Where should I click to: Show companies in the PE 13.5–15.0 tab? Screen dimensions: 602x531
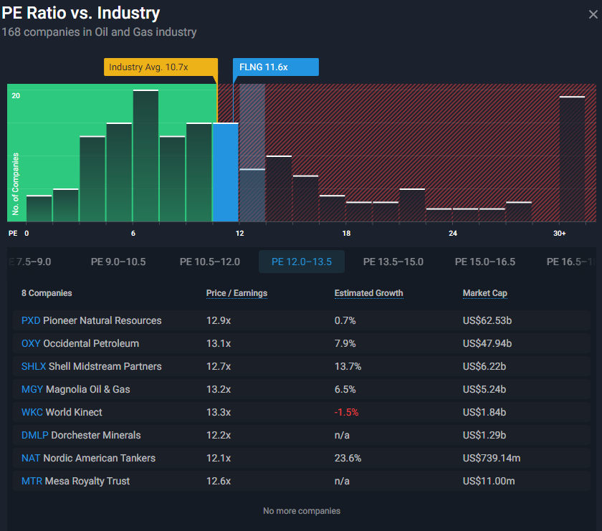tap(393, 262)
